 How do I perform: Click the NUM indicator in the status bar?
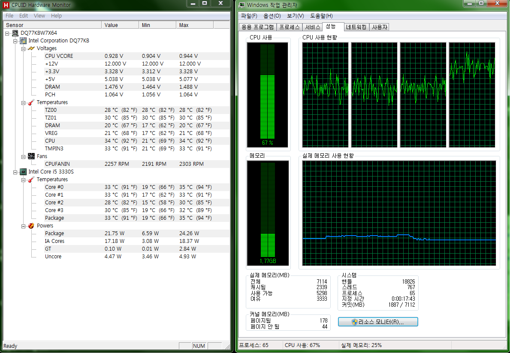tap(199, 346)
